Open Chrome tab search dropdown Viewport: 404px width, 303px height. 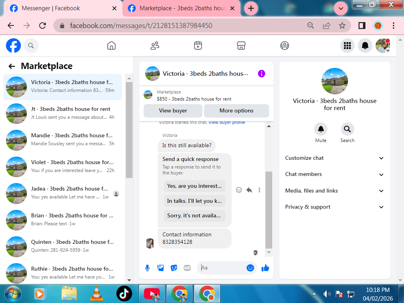[341, 9]
